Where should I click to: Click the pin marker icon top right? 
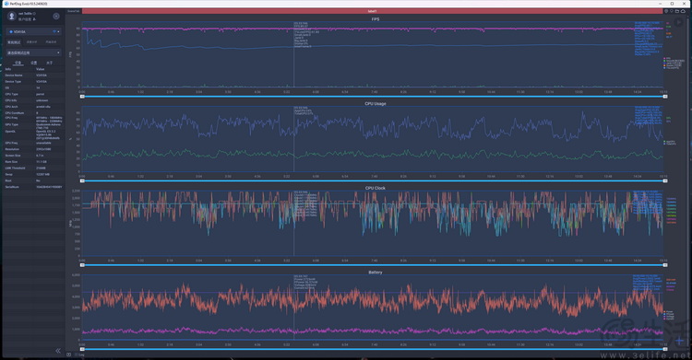[672, 11]
